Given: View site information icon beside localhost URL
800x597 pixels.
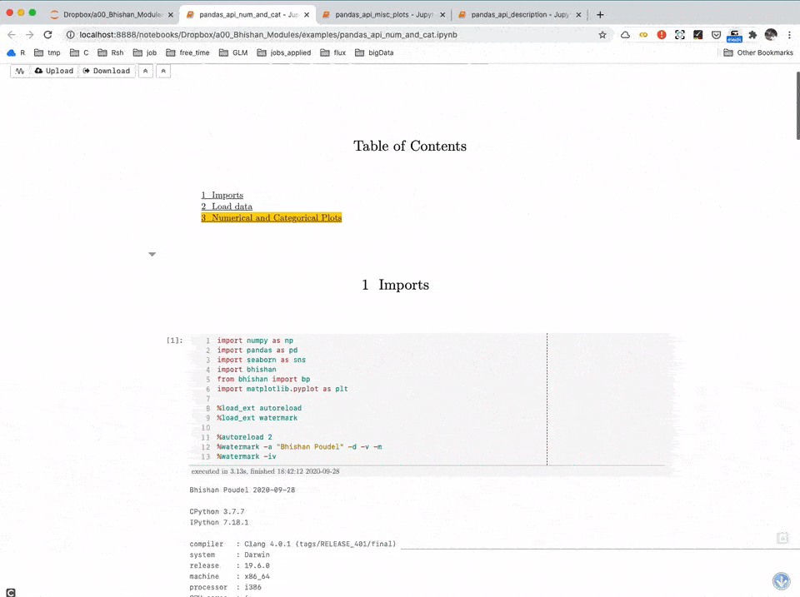Looking at the screenshot, I should pos(70,35).
